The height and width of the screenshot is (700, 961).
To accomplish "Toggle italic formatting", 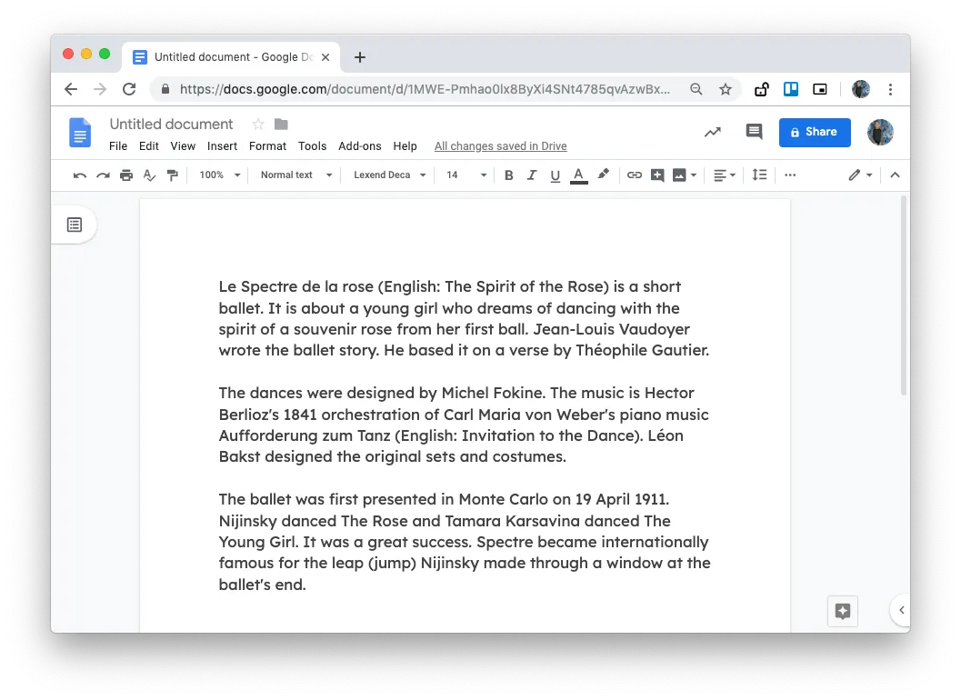I will coord(532,175).
